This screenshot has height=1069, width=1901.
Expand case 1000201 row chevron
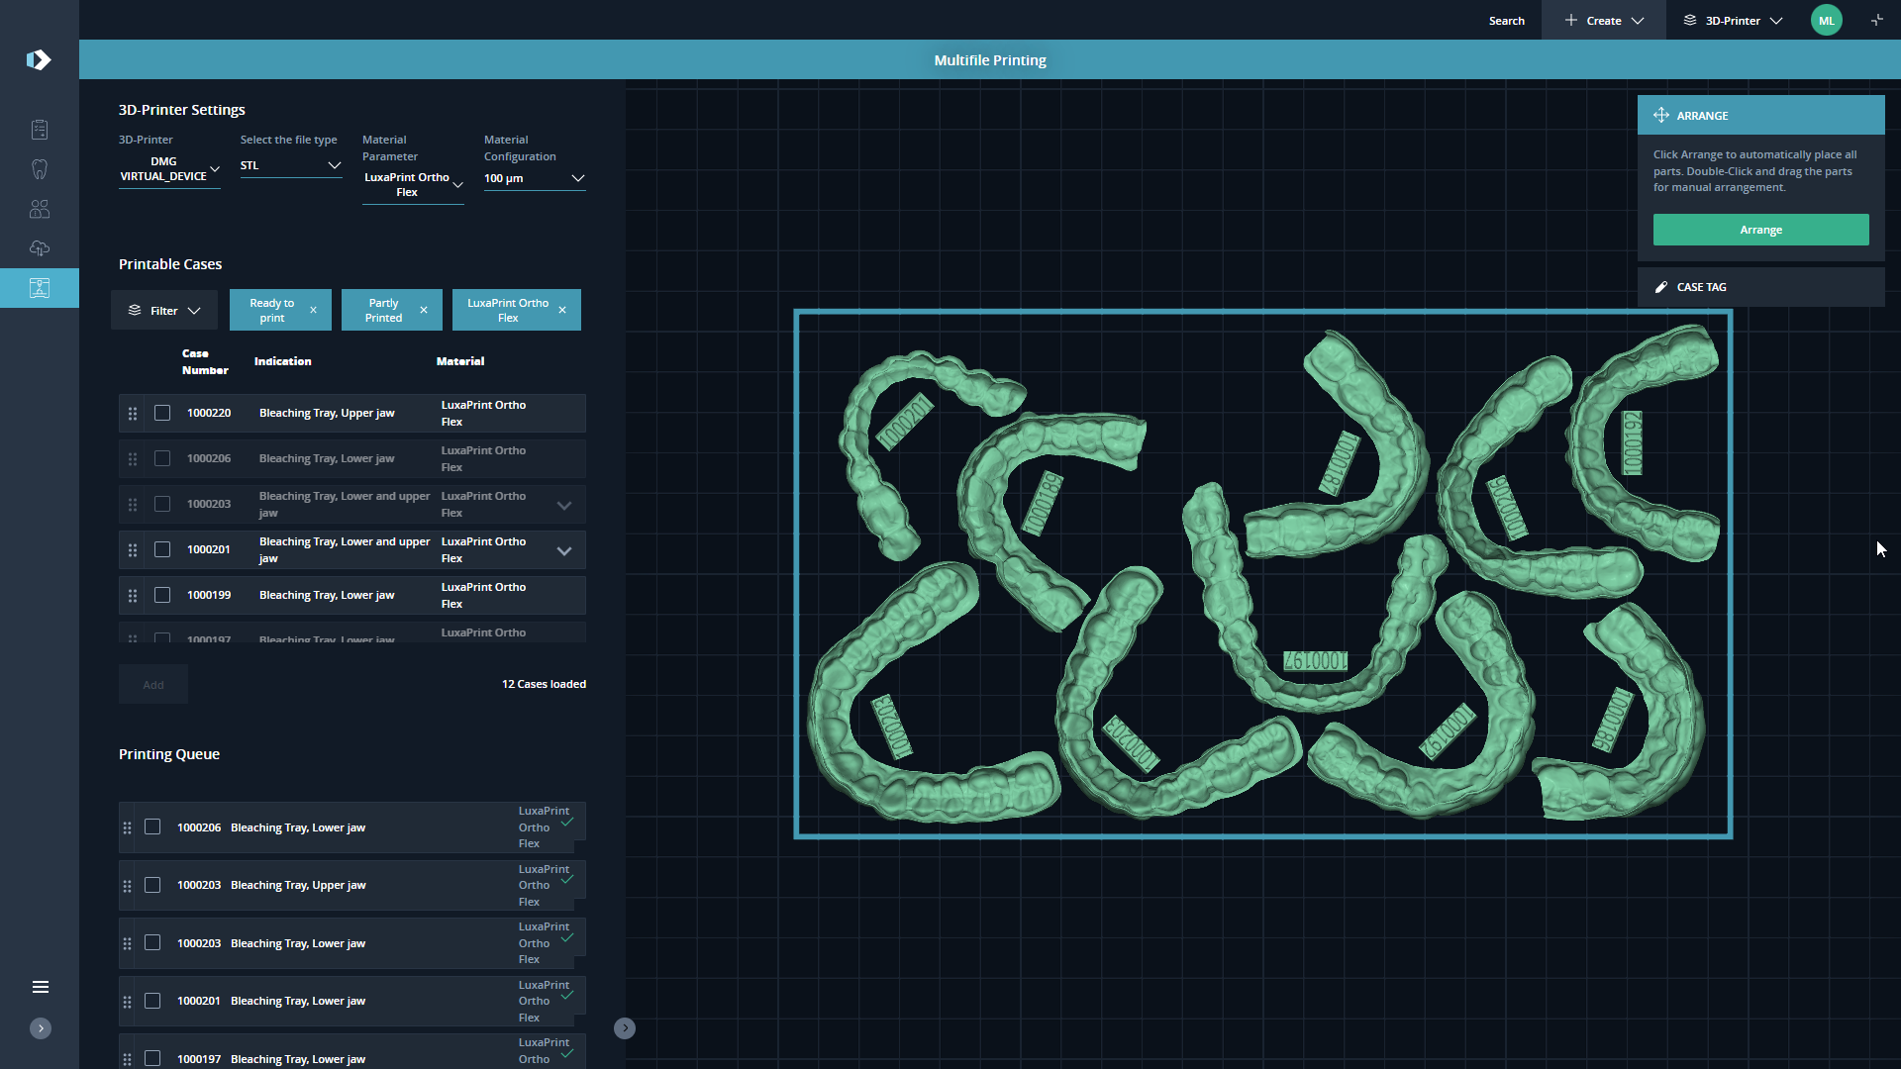(564, 551)
